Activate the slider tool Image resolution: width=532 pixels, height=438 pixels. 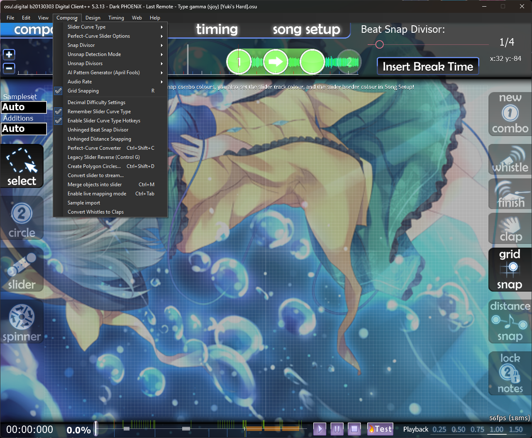pyautogui.click(x=22, y=270)
